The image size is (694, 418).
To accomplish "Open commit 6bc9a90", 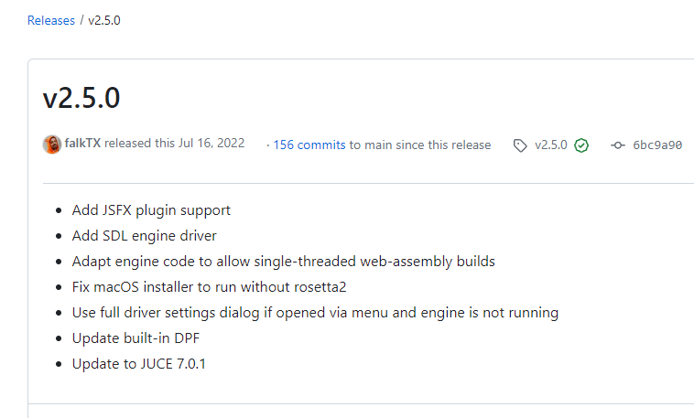I will click(x=657, y=145).
